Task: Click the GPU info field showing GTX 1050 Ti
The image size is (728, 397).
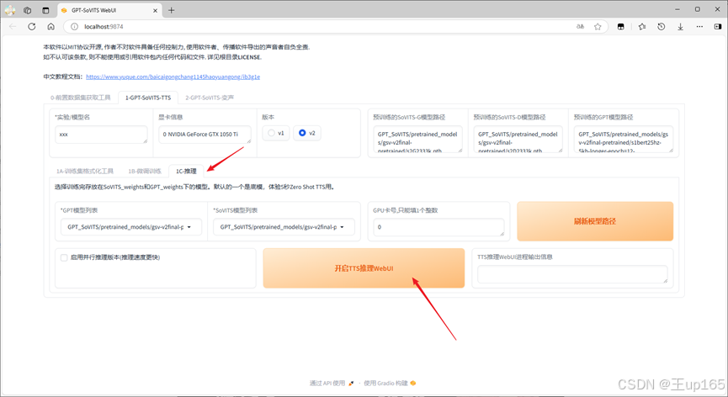Action: [205, 135]
